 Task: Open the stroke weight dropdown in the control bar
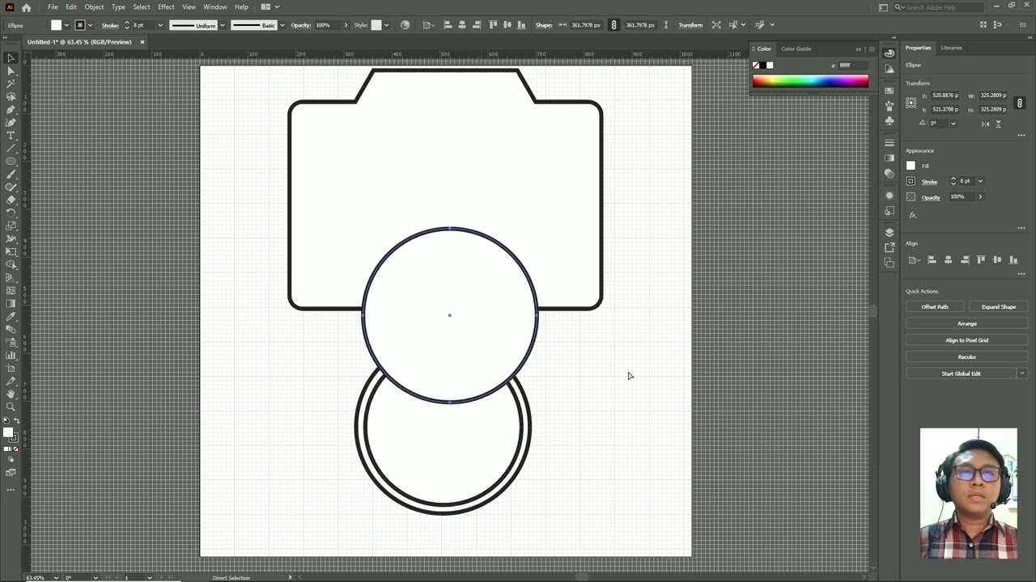(160, 25)
